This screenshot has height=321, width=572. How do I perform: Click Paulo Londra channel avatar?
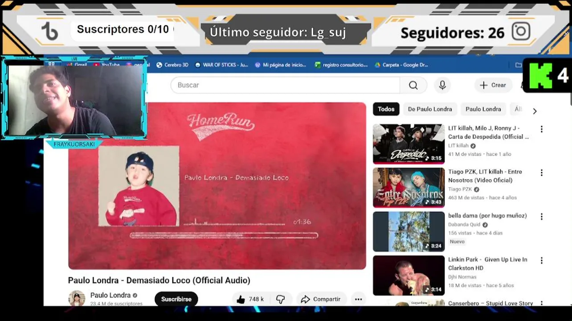pos(77,298)
